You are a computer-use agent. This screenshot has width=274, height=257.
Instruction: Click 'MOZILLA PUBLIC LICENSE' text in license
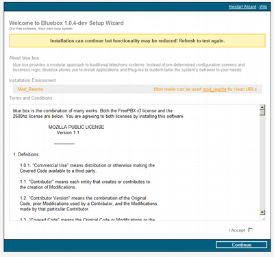coord(76,127)
